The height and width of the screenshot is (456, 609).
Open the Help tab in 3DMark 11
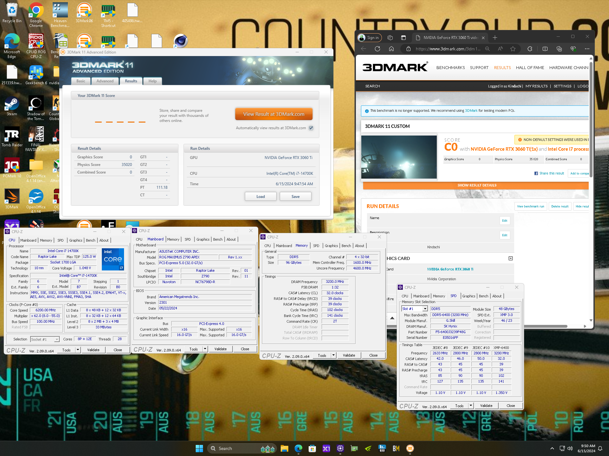[x=153, y=81]
